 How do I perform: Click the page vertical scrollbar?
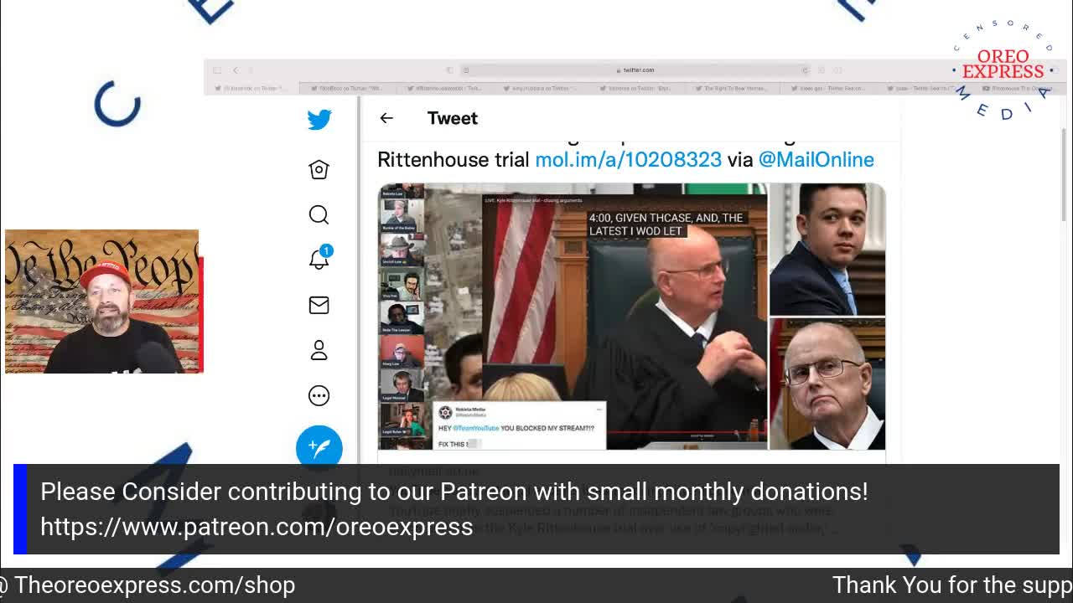[x=1065, y=176]
